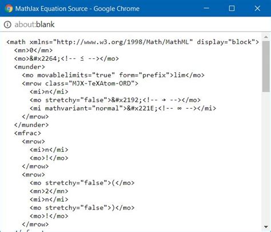This screenshot has height=232, width=271.
Task: Click the &#x2264; operator line
Action: point(66,58)
